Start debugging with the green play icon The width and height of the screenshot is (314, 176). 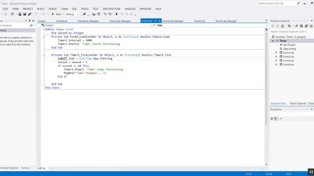pyautogui.click(x=53, y=14)
